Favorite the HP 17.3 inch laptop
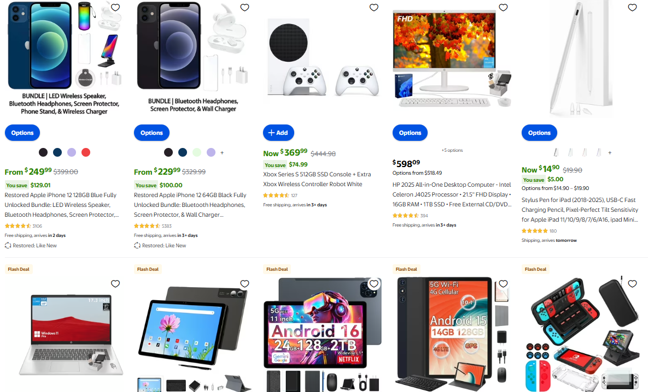Image resolution: width=648 pixels, height=392 pixels. tap(115, 283)
